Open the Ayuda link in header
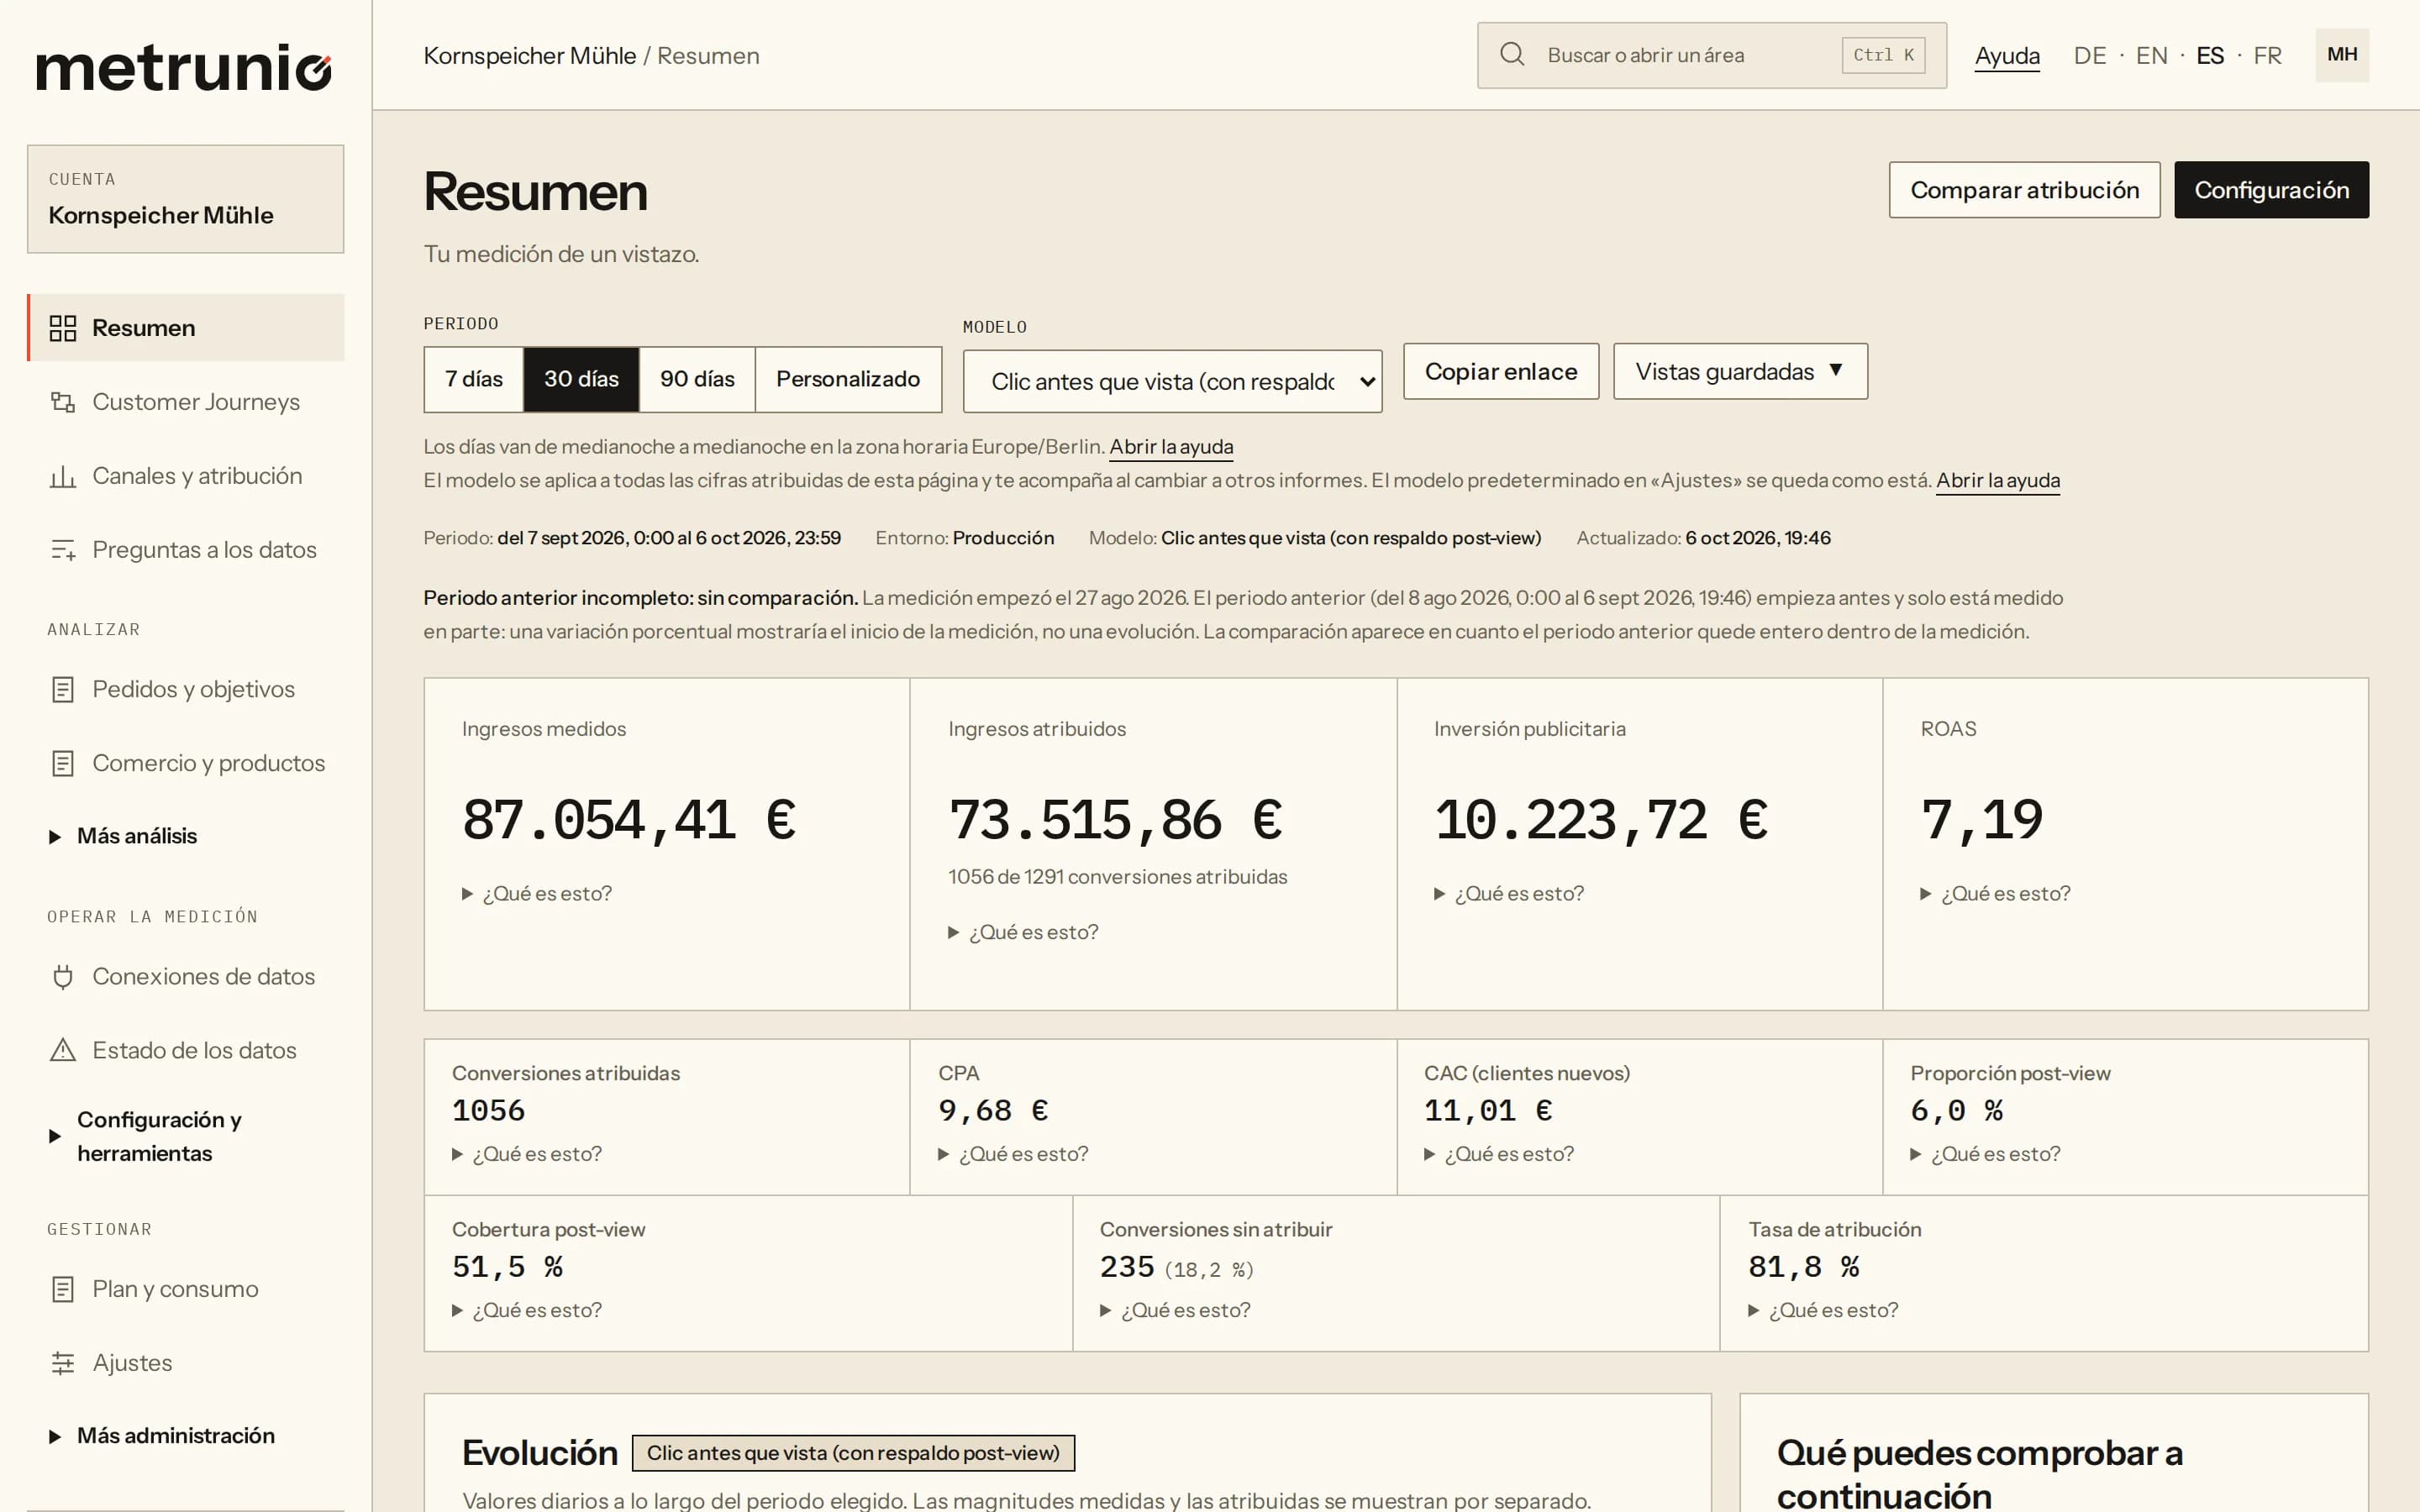Viewport: 2420px width, 1512px height. 2007,56
